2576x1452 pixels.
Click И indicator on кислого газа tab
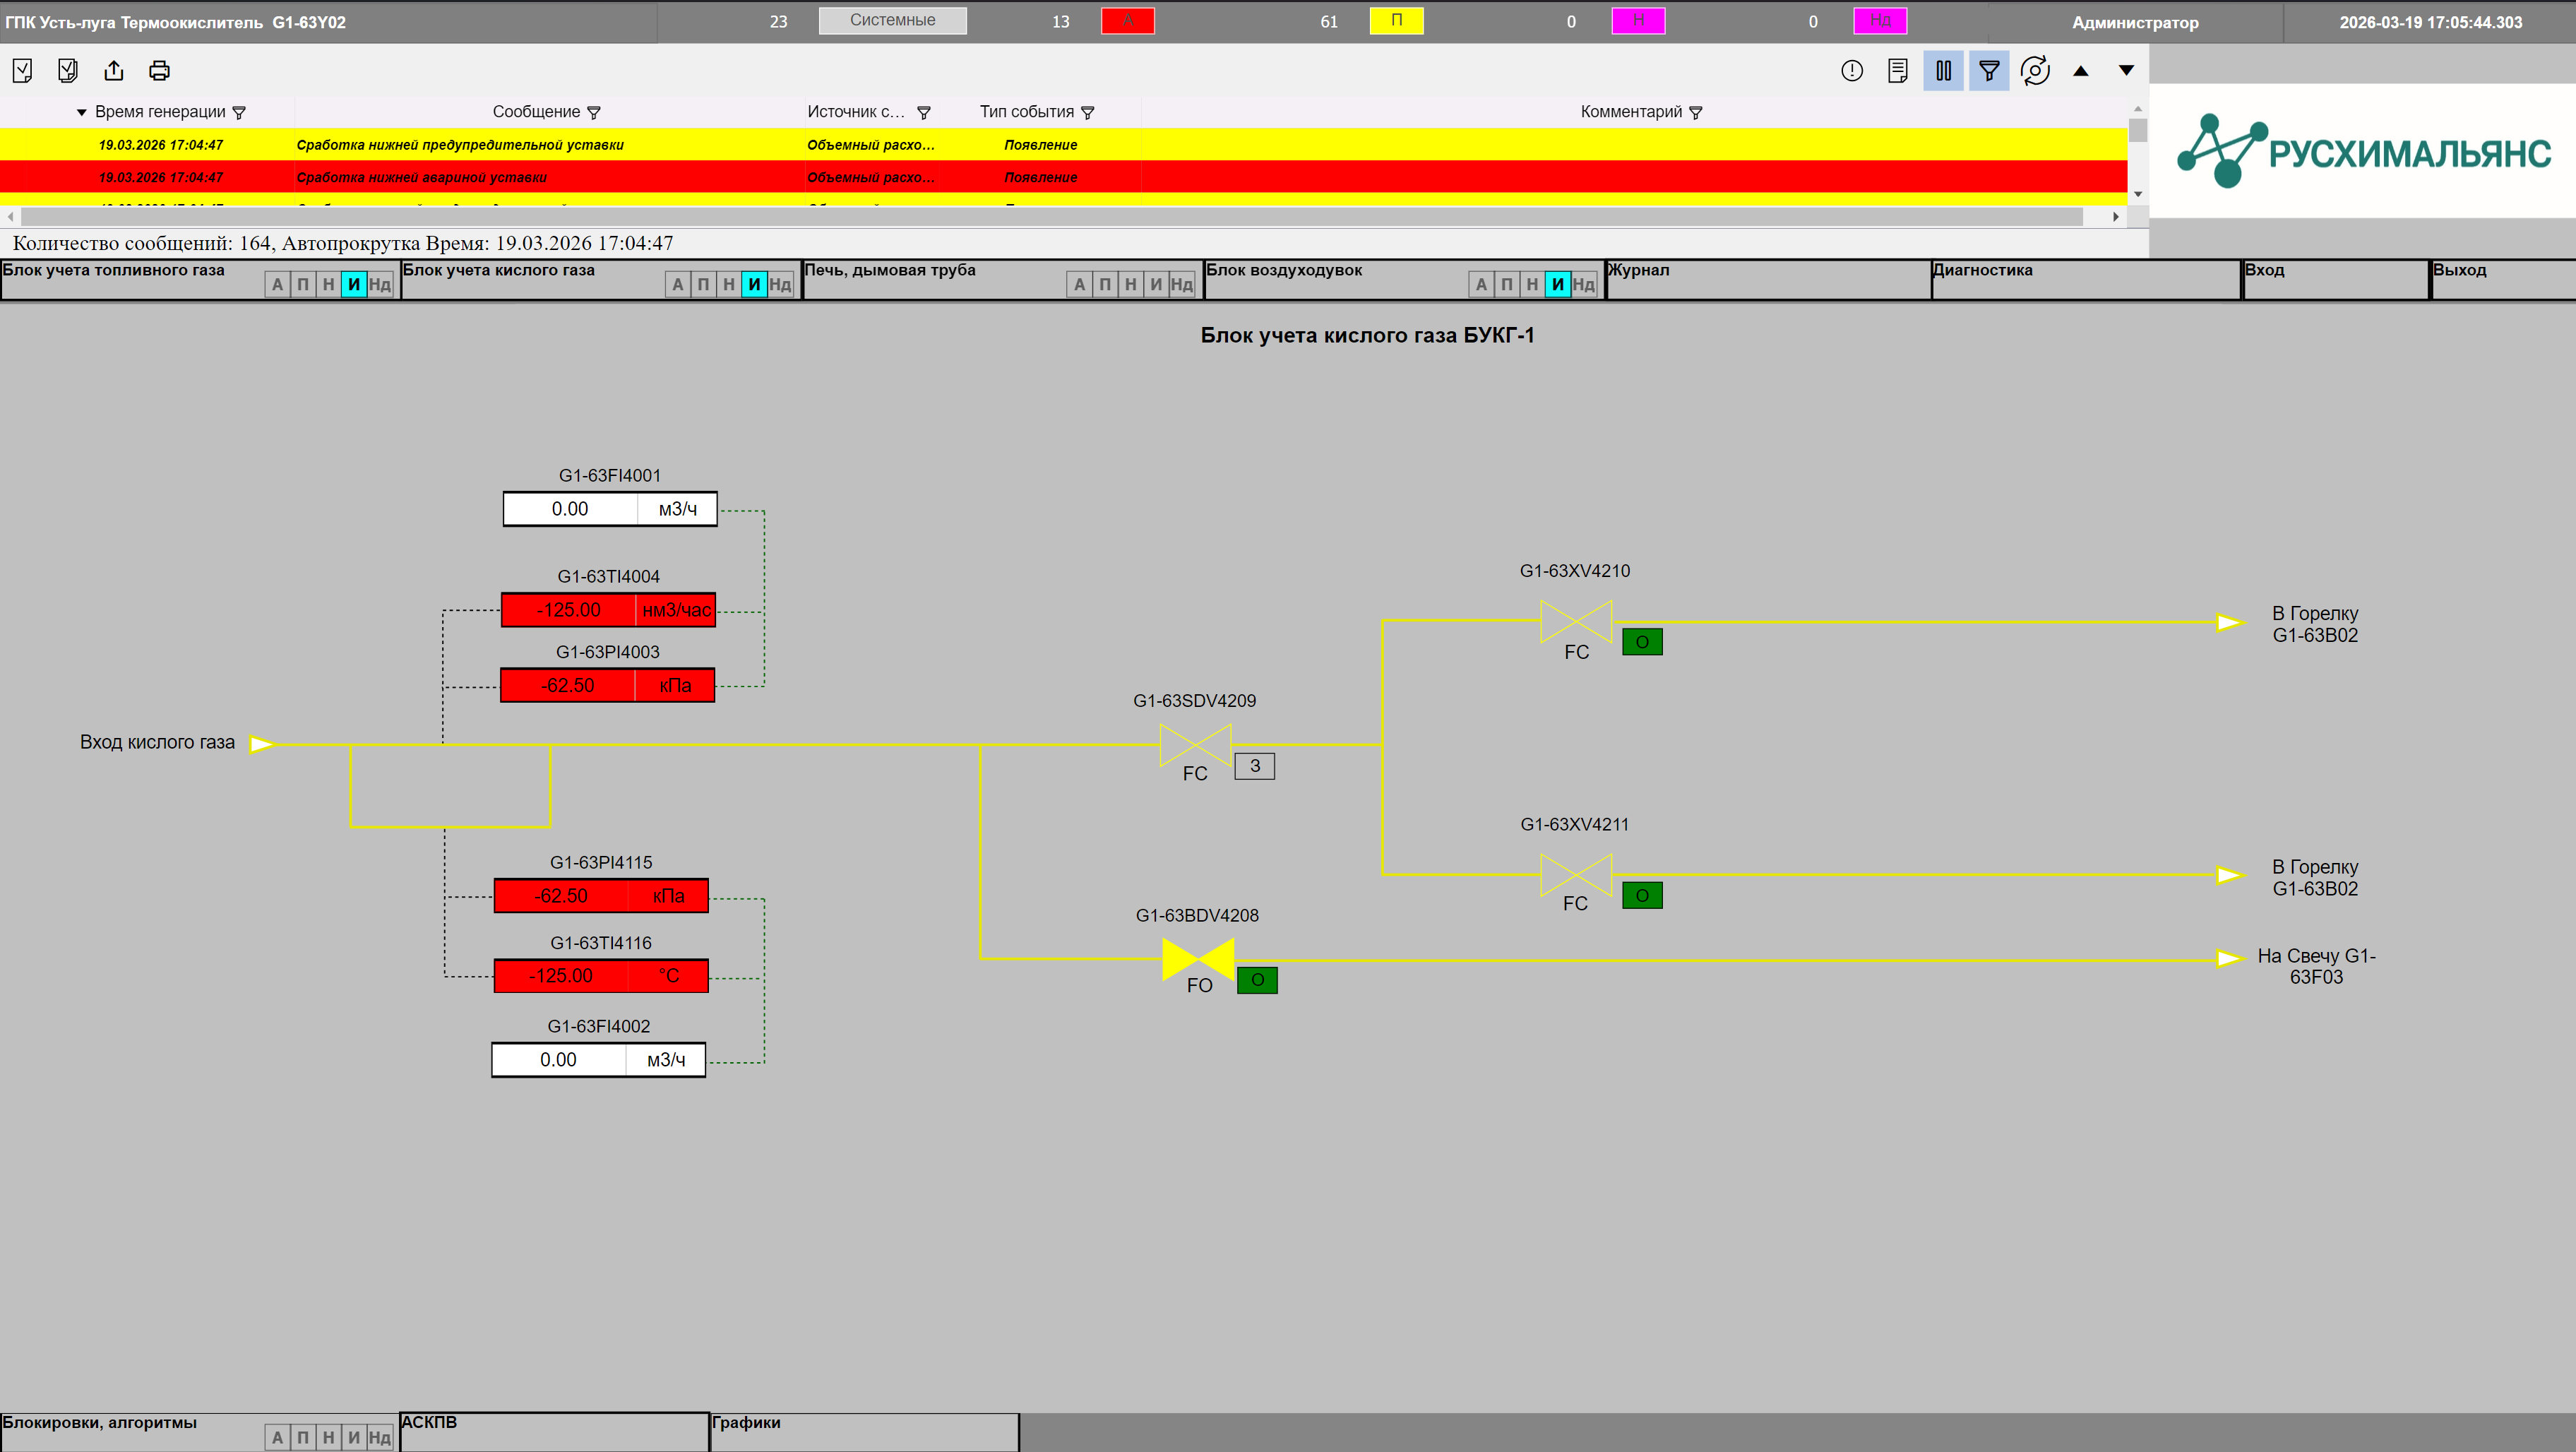point(754,285)
